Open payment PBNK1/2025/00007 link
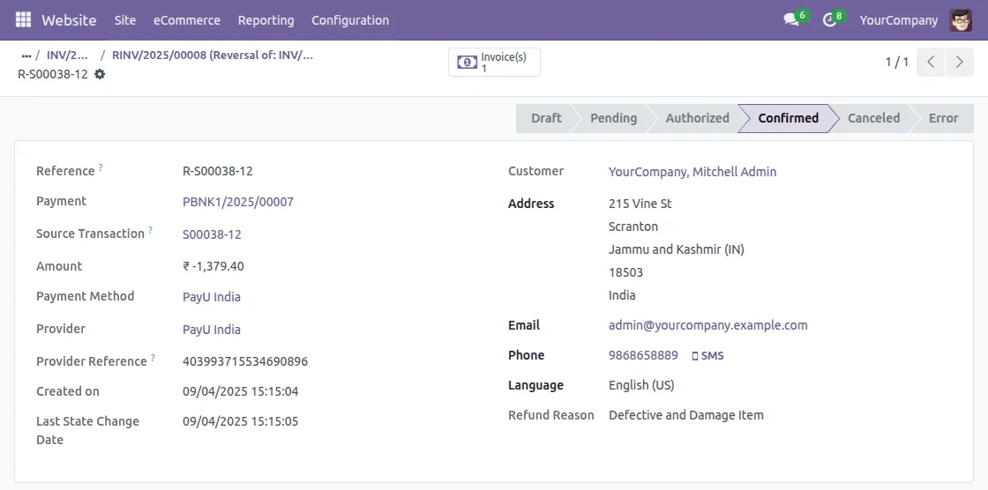Screen dimensions: 988x490 (x=238, y=202)
